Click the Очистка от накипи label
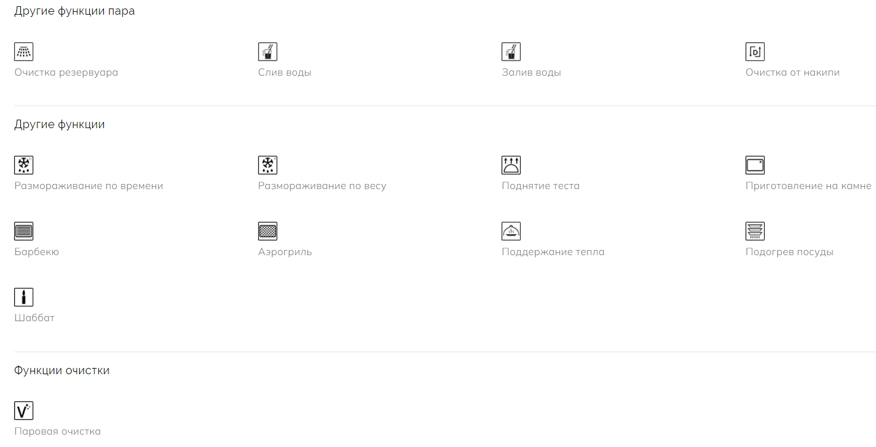The image size is (876, 447). tap(792, 72)
